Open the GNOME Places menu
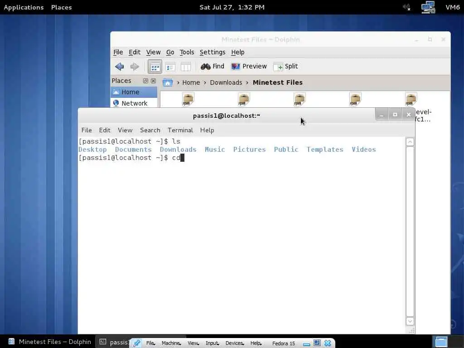 pyautogui.click(x=61, y=7)
